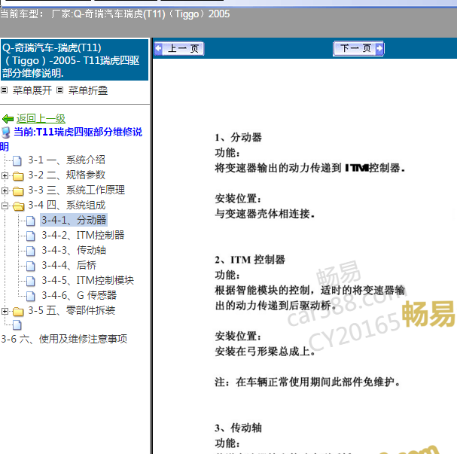
Task: Expand 3-2 规格参数 with plus box
Action: (x=5, y=175)
